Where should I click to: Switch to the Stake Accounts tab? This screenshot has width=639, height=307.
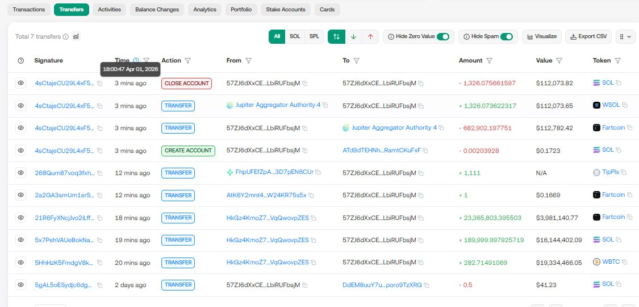coord(286,10)
